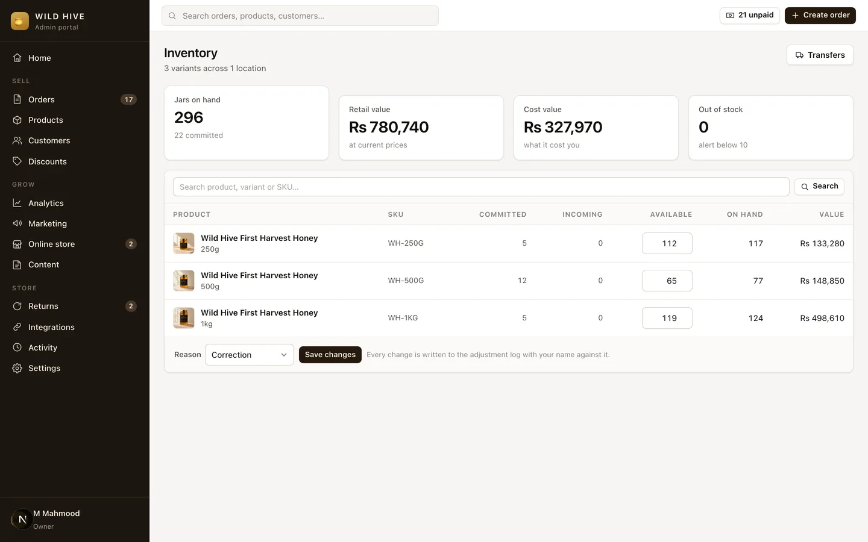Click the Home house icon in sidebar
Screen dimensions: 868x542
click(17, 58)
